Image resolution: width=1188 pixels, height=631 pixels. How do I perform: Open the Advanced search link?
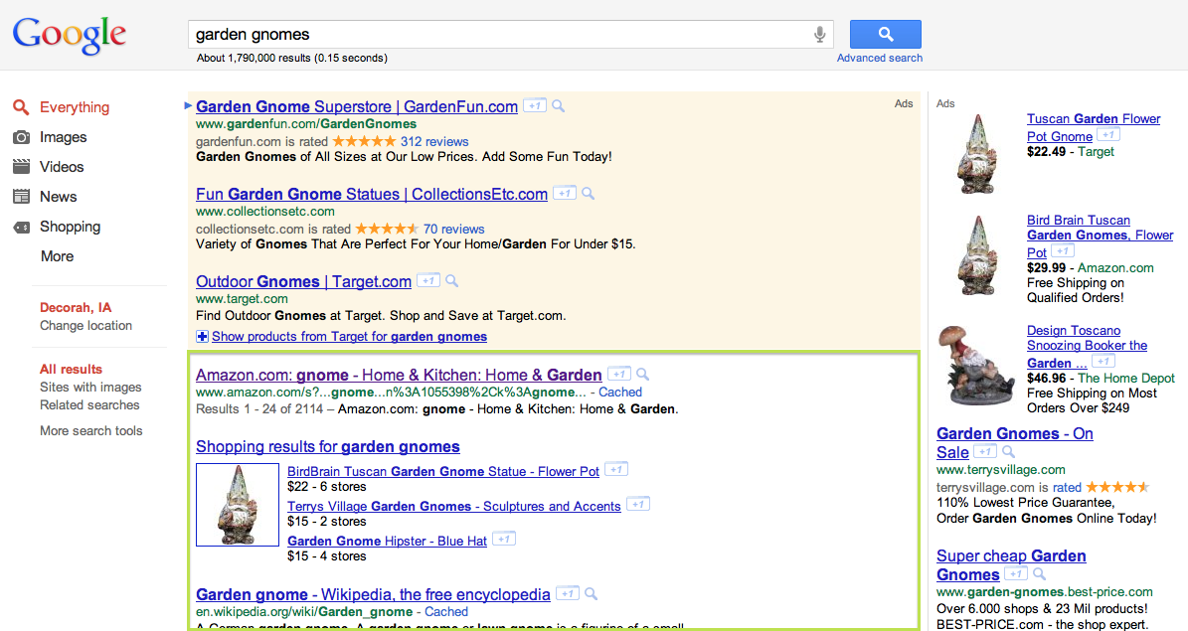pyautogui.click(x=879, y=58)
